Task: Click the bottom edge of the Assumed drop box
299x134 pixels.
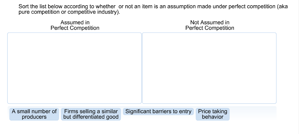Action: click(74, 103)
